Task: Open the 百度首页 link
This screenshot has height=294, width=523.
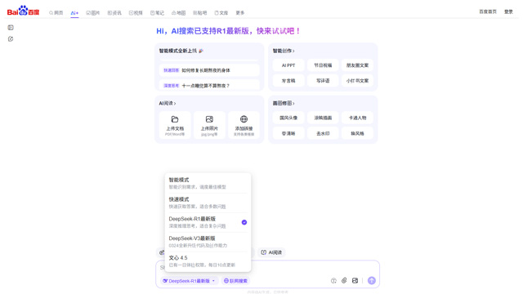Action: (x=488, y=11)
